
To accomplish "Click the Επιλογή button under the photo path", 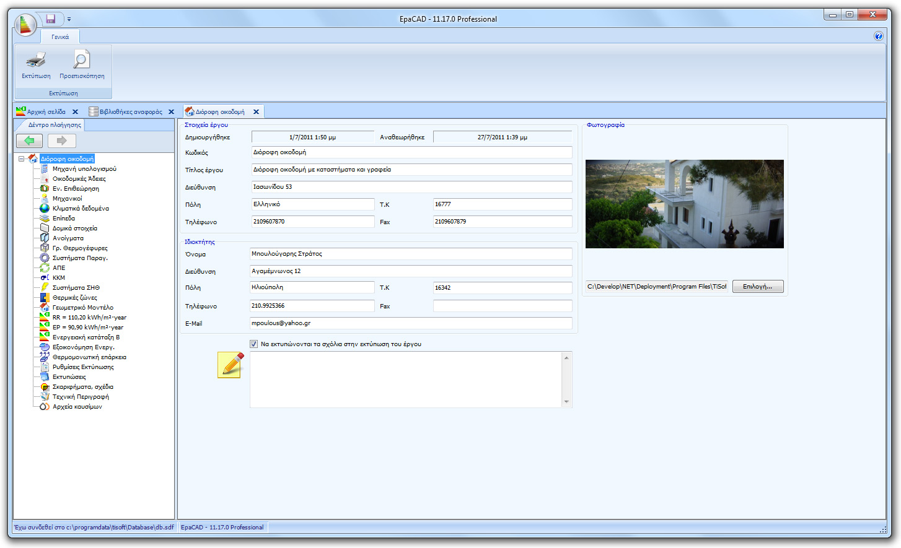I will coord(758,286).
